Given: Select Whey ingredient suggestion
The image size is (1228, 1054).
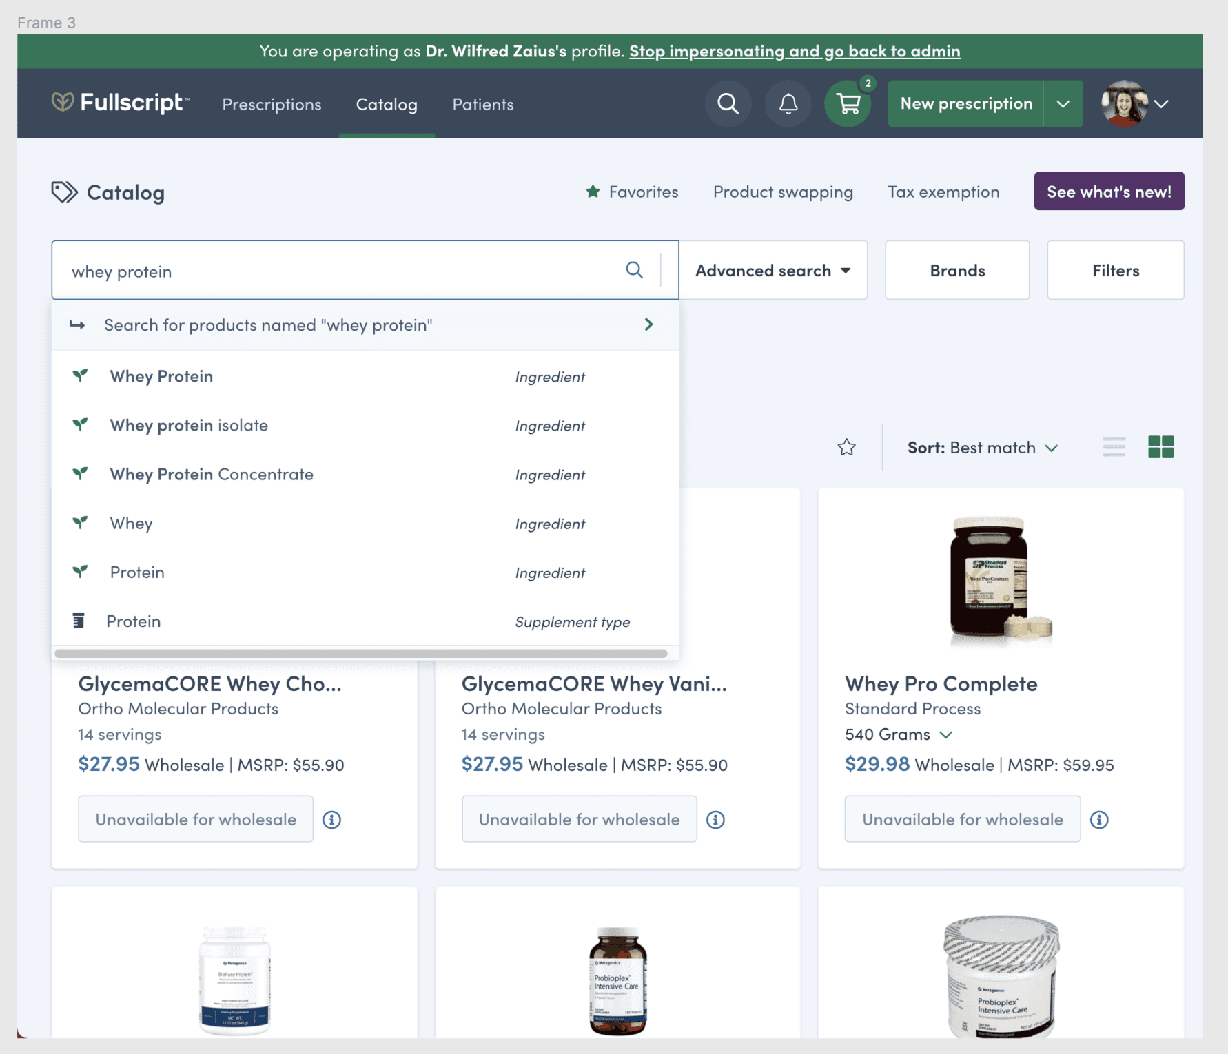Looking at the screenshot, I should tap(365, 523).
